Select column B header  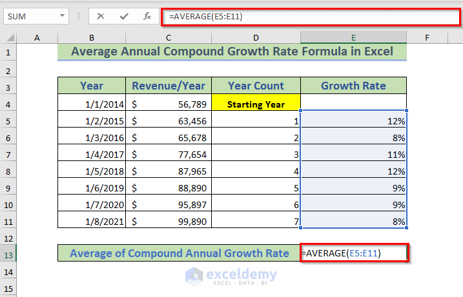click(92, 38)
